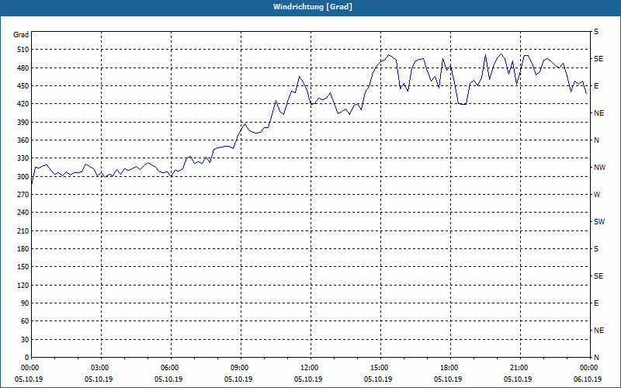
Task: Click the 09:00 time label
Action: pyautogui.click(x=238, y=367)
